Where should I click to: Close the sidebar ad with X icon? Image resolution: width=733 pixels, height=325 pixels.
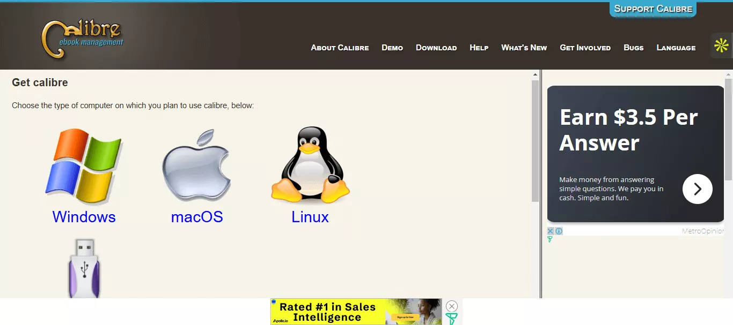(x=551, y=231)
